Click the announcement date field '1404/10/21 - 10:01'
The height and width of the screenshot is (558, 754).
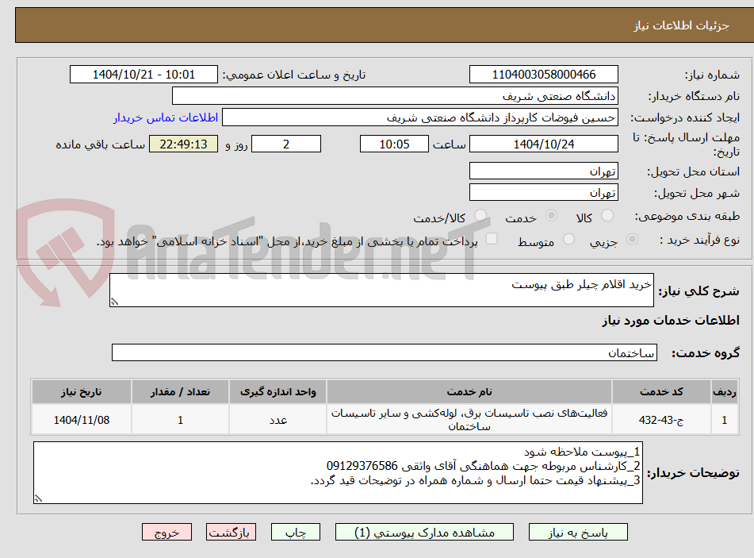[144, 75]
